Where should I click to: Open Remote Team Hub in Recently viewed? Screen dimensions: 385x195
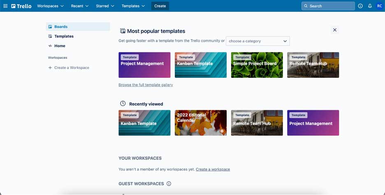coord(257,123)
